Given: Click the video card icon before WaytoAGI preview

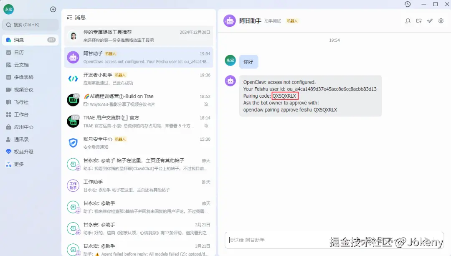Looking at the screenshot, I should point(86,104).
